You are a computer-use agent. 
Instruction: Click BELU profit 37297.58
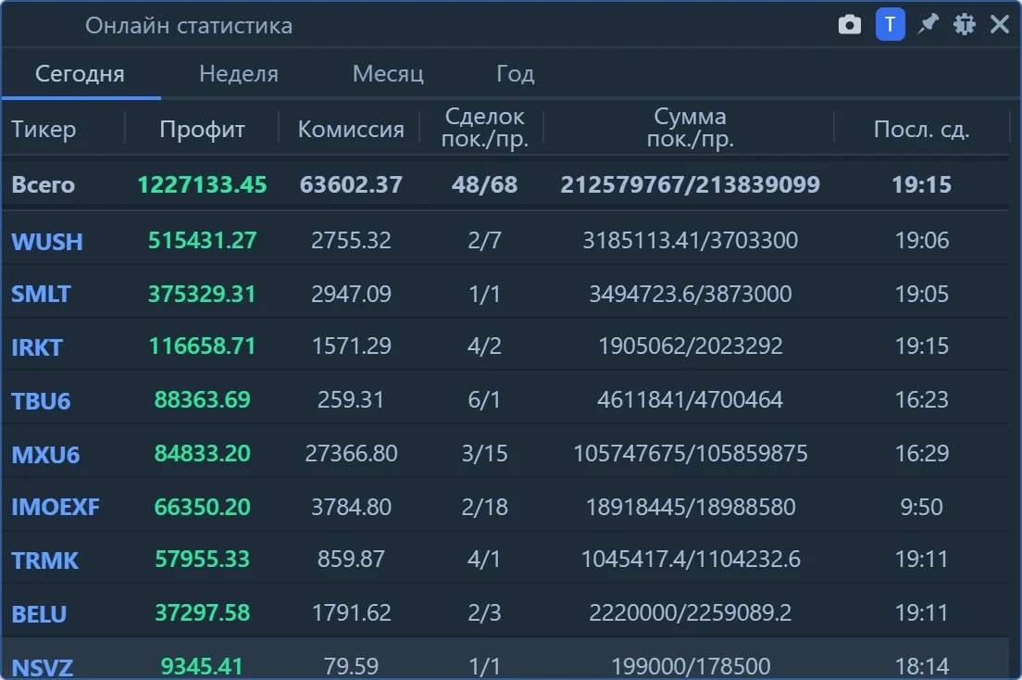[202, 612]
